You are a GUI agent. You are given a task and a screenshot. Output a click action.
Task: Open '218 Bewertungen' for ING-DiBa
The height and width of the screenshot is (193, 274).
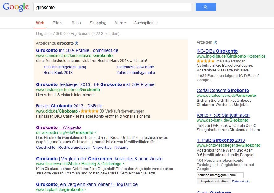tap(230, 61)
